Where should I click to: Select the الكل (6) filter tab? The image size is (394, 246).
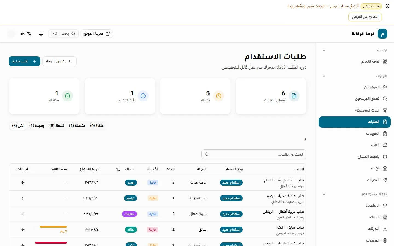point(18,126)
